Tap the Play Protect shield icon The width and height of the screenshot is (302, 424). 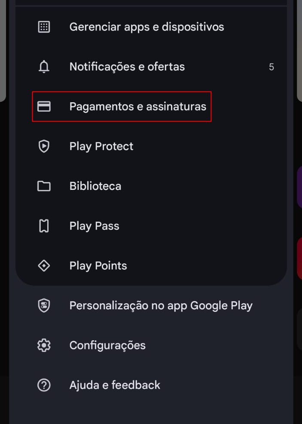coord(44,146)
